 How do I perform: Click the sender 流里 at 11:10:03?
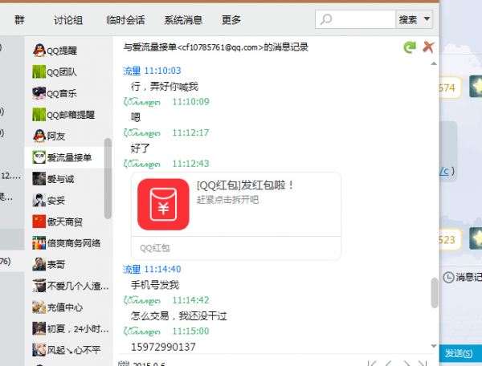[132, 71]
